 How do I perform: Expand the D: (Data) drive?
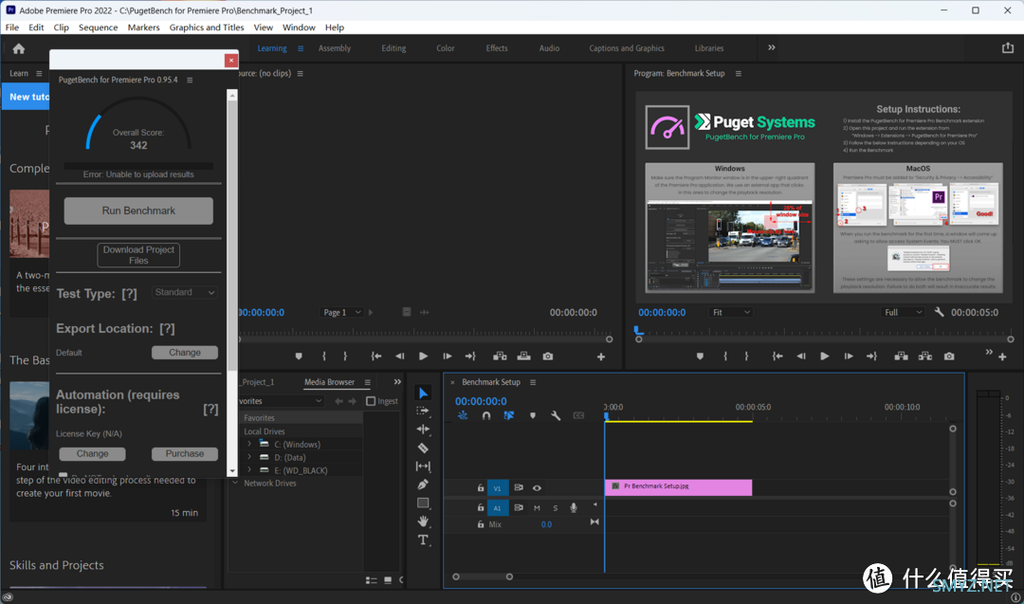point(248,457)
